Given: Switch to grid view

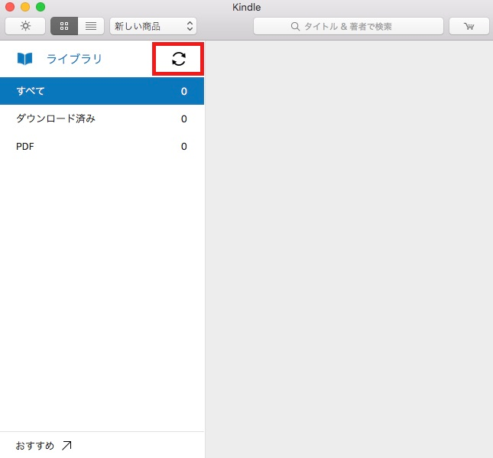Looking at the screenshot, I should tap(64, 26).
